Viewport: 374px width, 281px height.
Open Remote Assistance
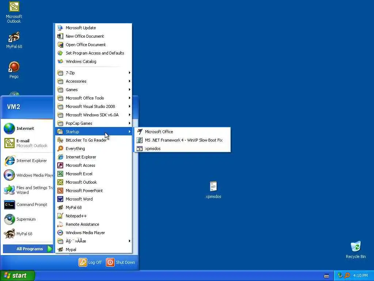tap(93, 224)
